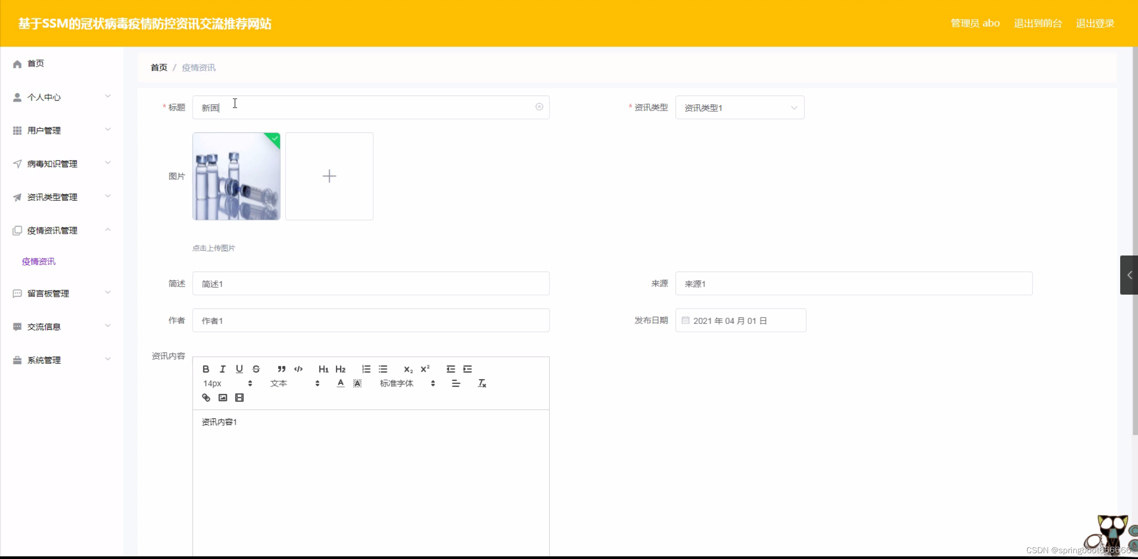Open the 资讯类型 dropdown
The height and width of the screenshot is (559, 1138).
pos(739,108)
